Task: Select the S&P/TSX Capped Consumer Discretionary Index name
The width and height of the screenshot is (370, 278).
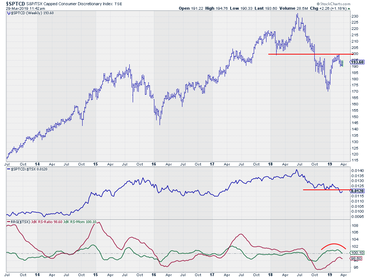Action: (x=70, y=4)
